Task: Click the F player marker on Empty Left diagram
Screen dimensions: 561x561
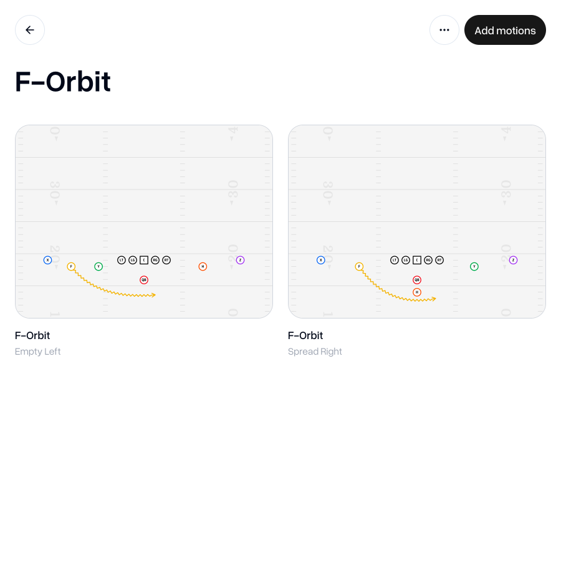Action: click(x=72, y=266)
